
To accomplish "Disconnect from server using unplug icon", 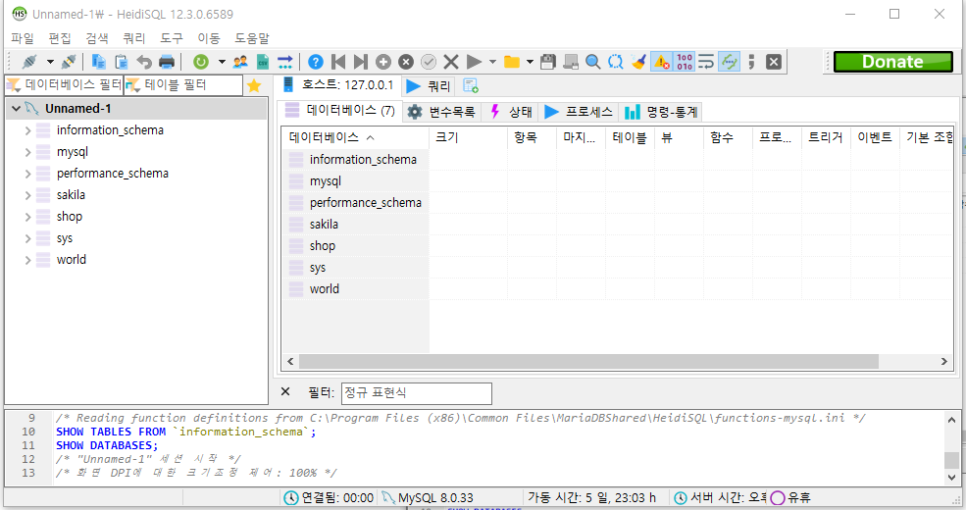I will coord(69,62).
